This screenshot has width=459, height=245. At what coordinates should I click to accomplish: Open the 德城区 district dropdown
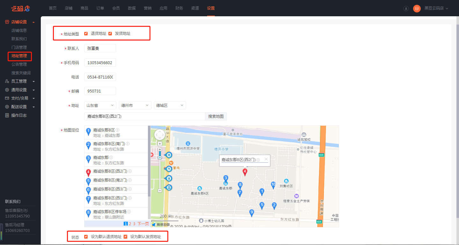[x=170, y=105]
